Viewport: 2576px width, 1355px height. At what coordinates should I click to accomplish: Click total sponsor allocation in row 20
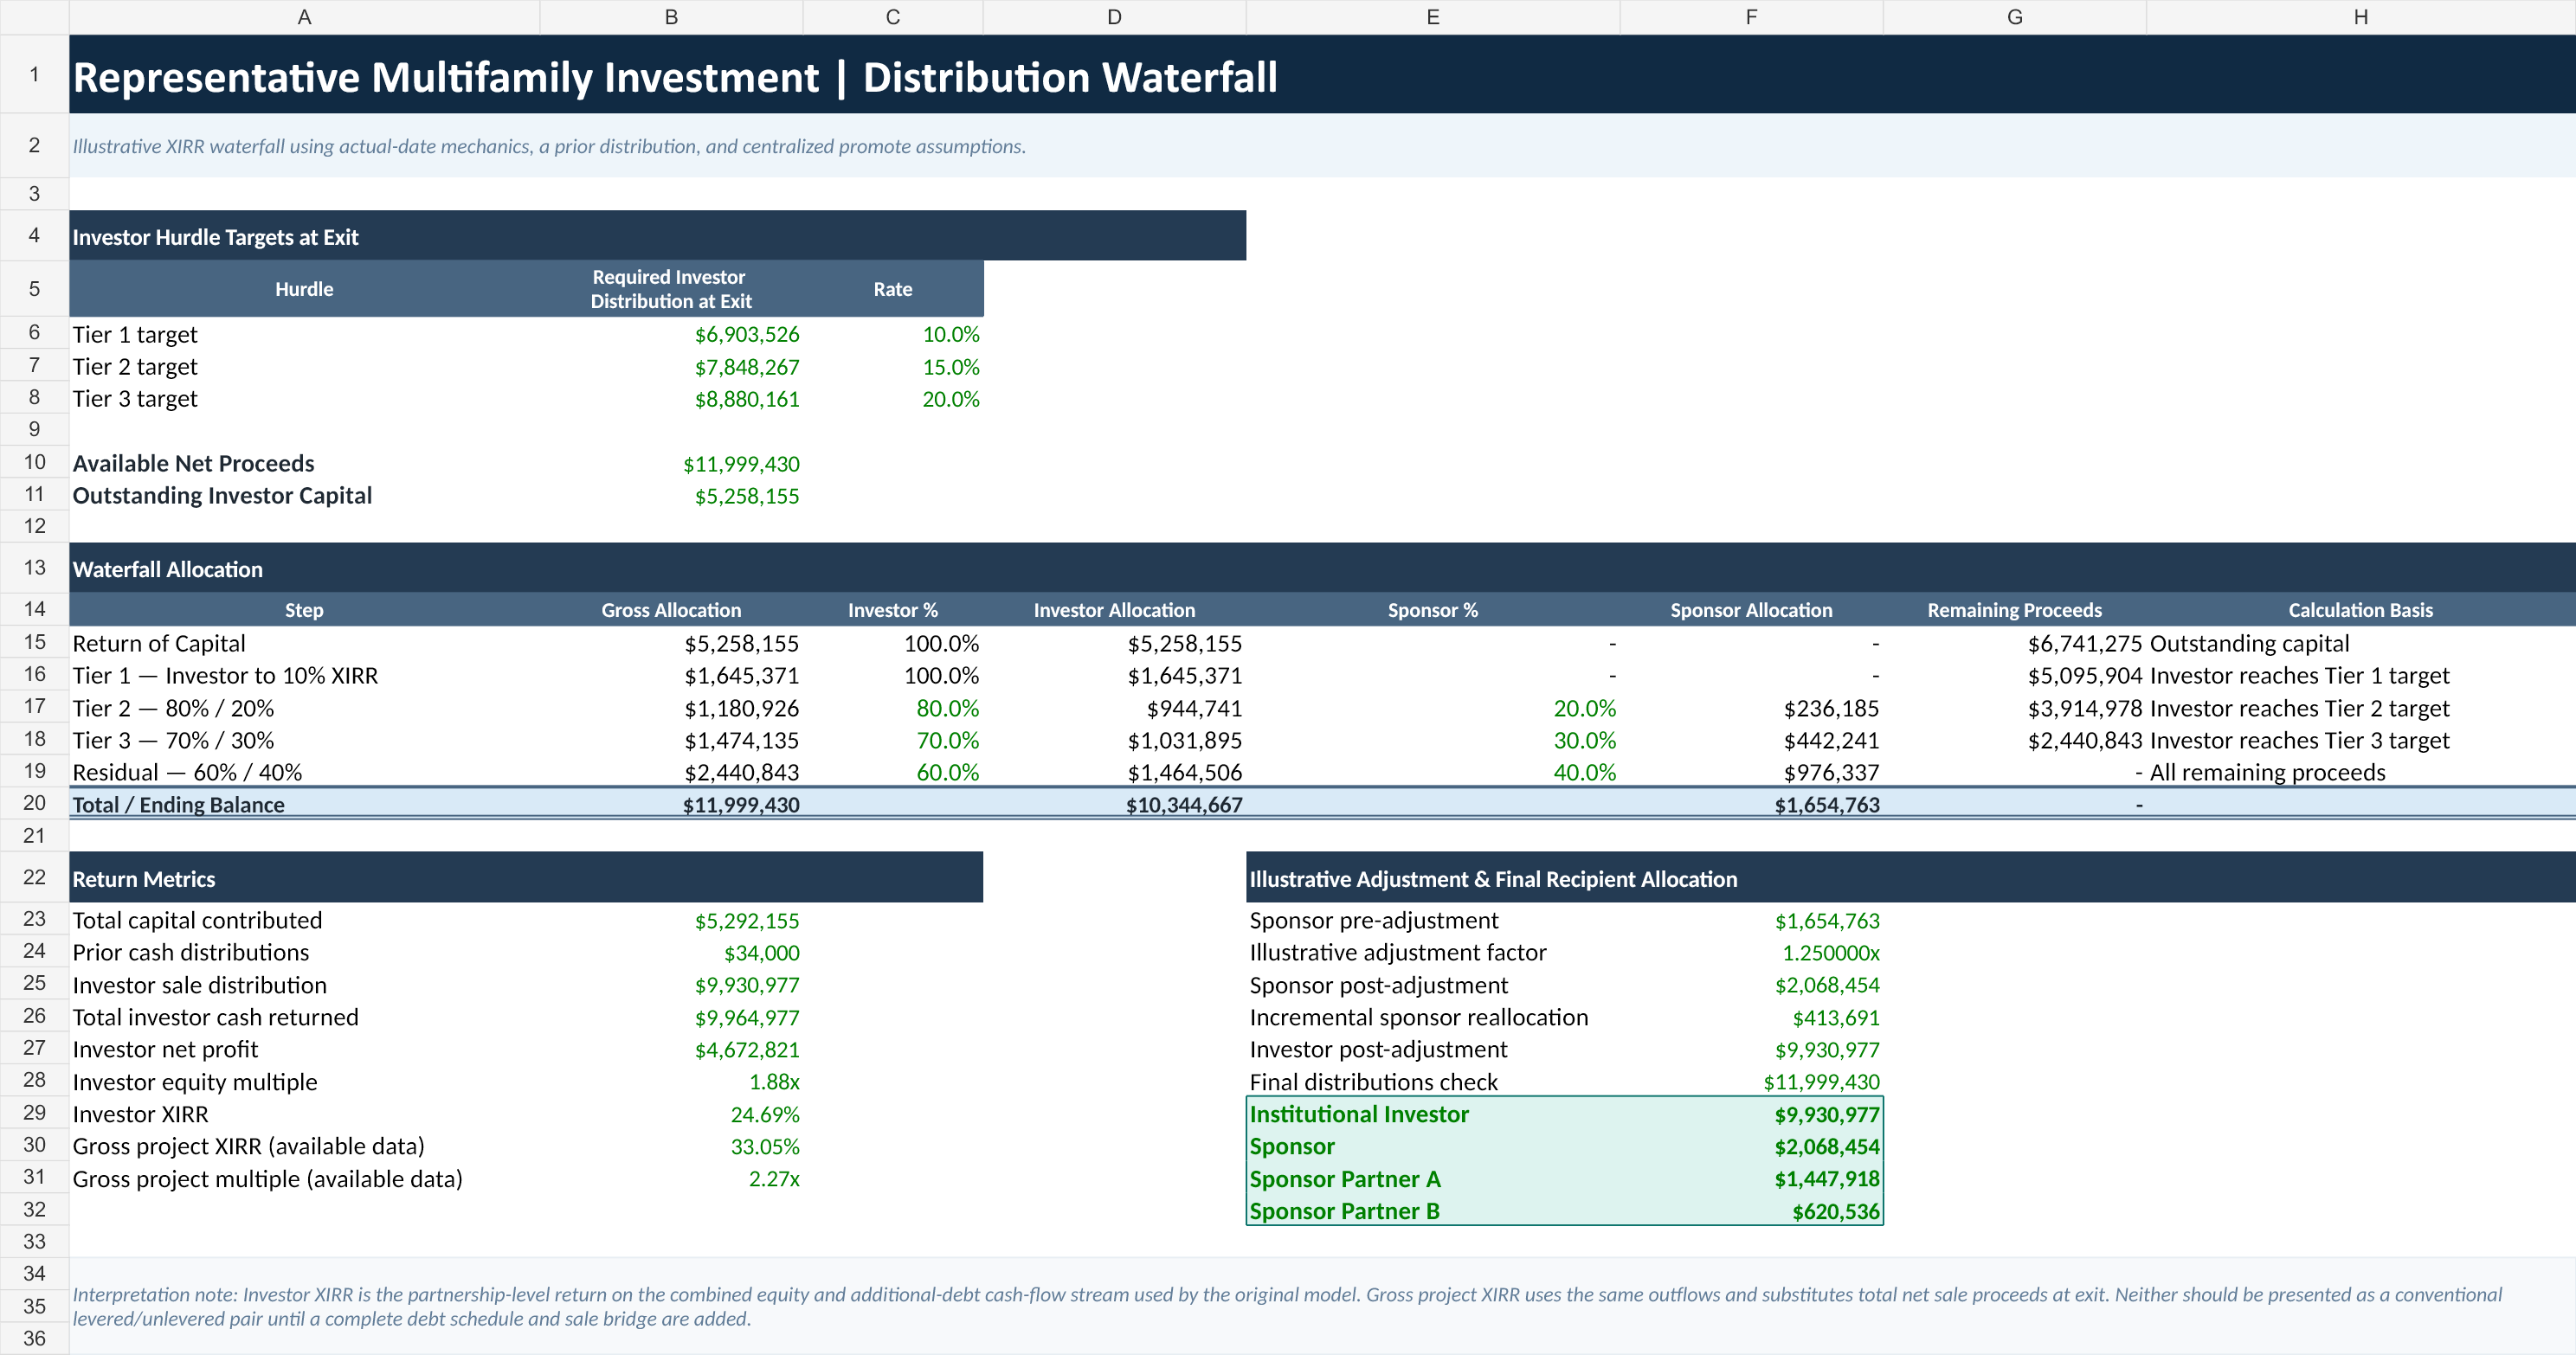tap(1827, 805)
